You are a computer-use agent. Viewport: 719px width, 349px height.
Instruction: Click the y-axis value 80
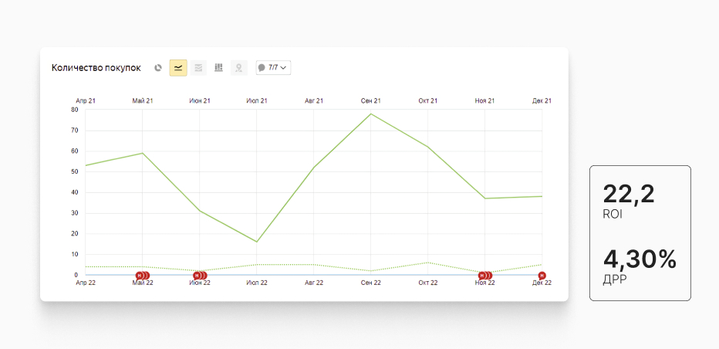point(75,110)
